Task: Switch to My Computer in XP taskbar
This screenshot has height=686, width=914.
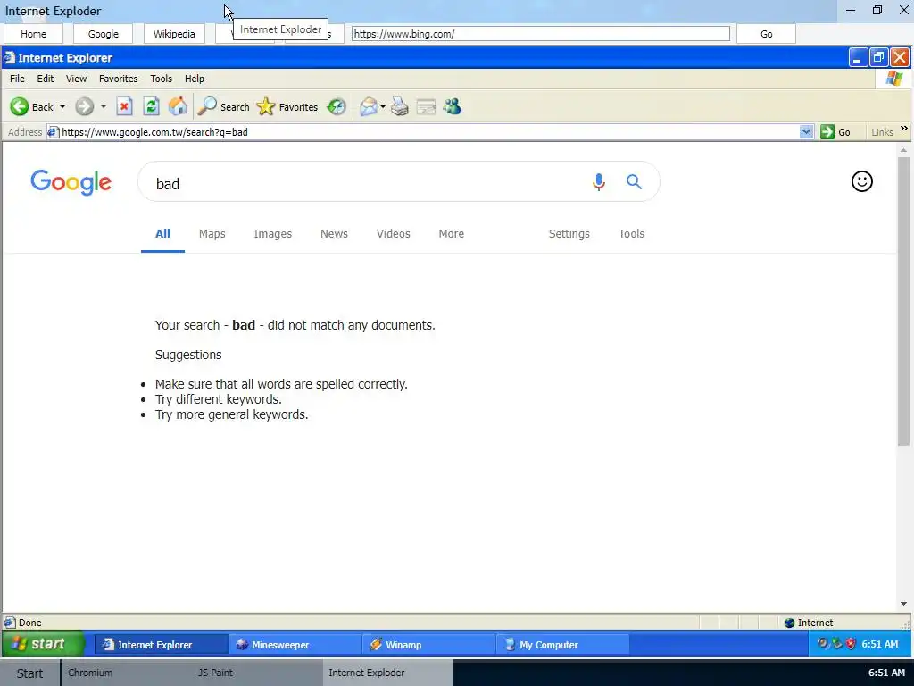Action: 562,645
